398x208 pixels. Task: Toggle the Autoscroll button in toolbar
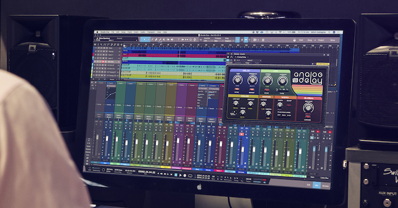(246, 39)
